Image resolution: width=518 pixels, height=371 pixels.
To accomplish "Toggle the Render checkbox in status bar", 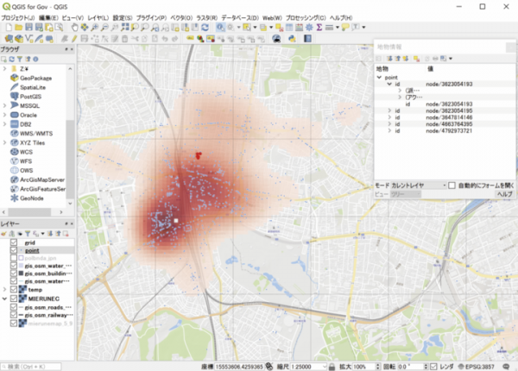I will [433, 367].
